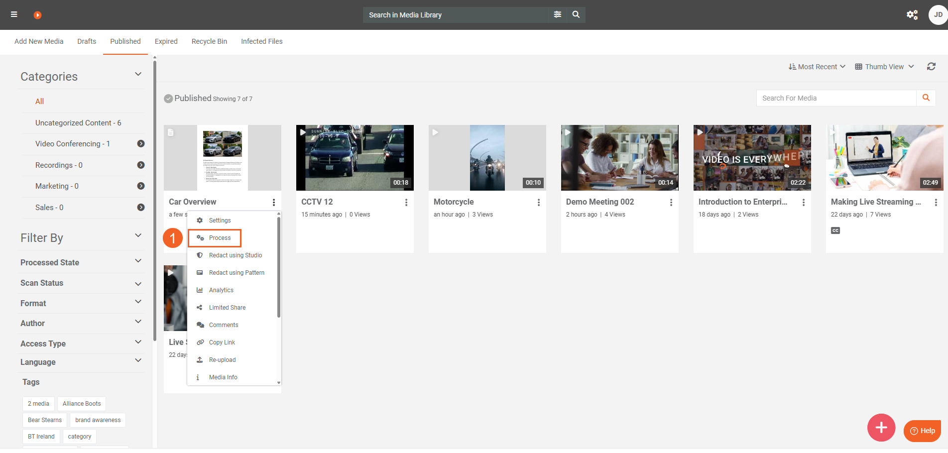Expand the Video Conferencing category arrow
Image resolution: width=948 pixels, height=453 pixels.
coord(141,144)
